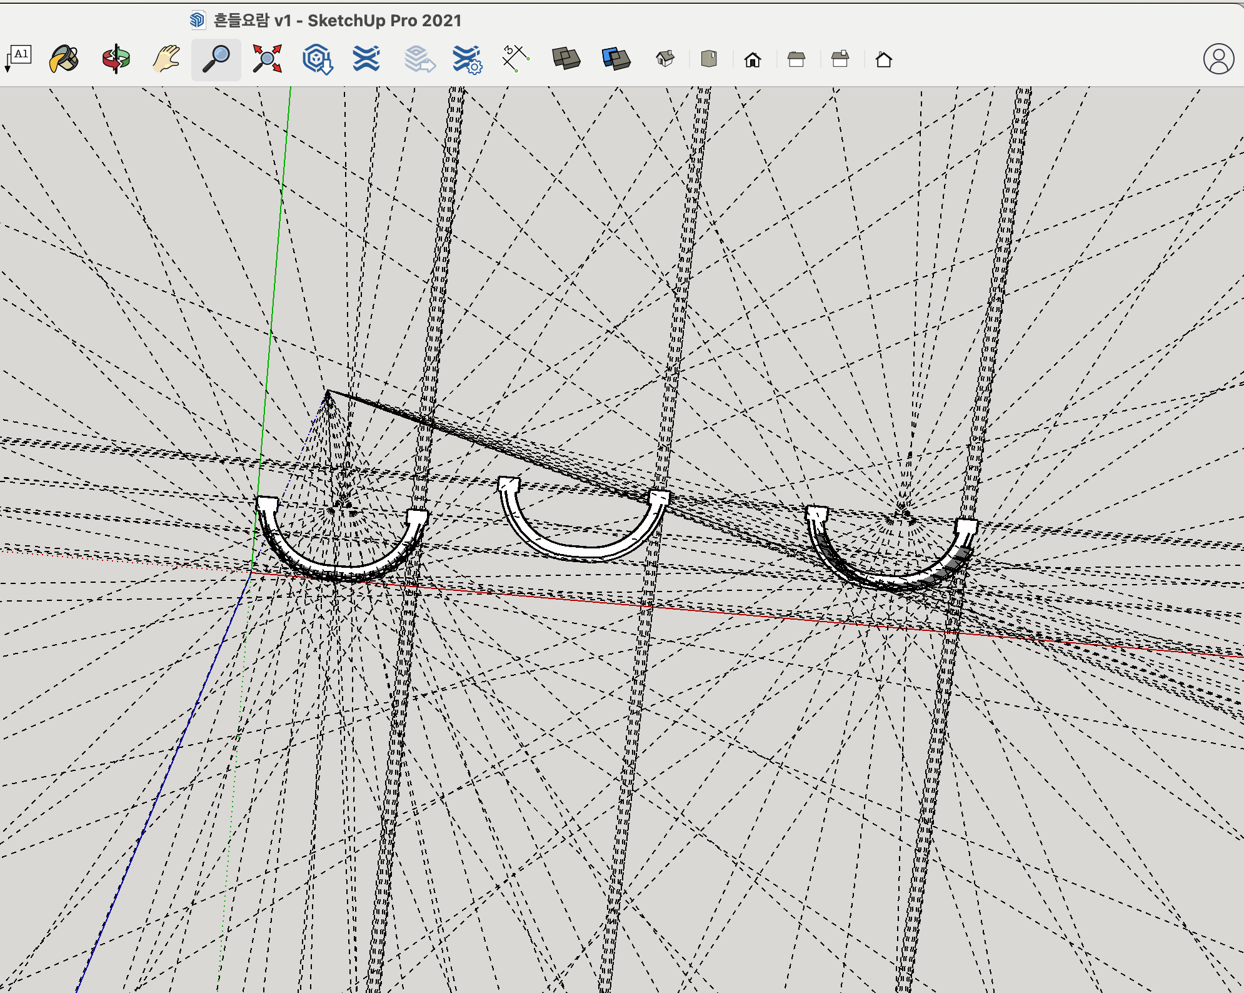1244x993 pixels.
Task: Click the blue Intersect solid tool
Action: (x=616, y=59)
